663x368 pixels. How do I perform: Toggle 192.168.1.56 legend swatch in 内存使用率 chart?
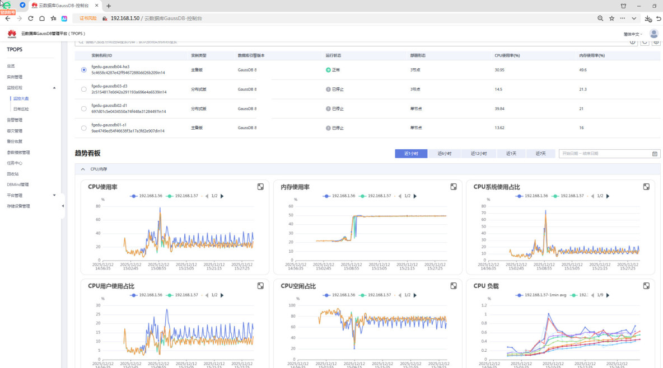(326, 196)
